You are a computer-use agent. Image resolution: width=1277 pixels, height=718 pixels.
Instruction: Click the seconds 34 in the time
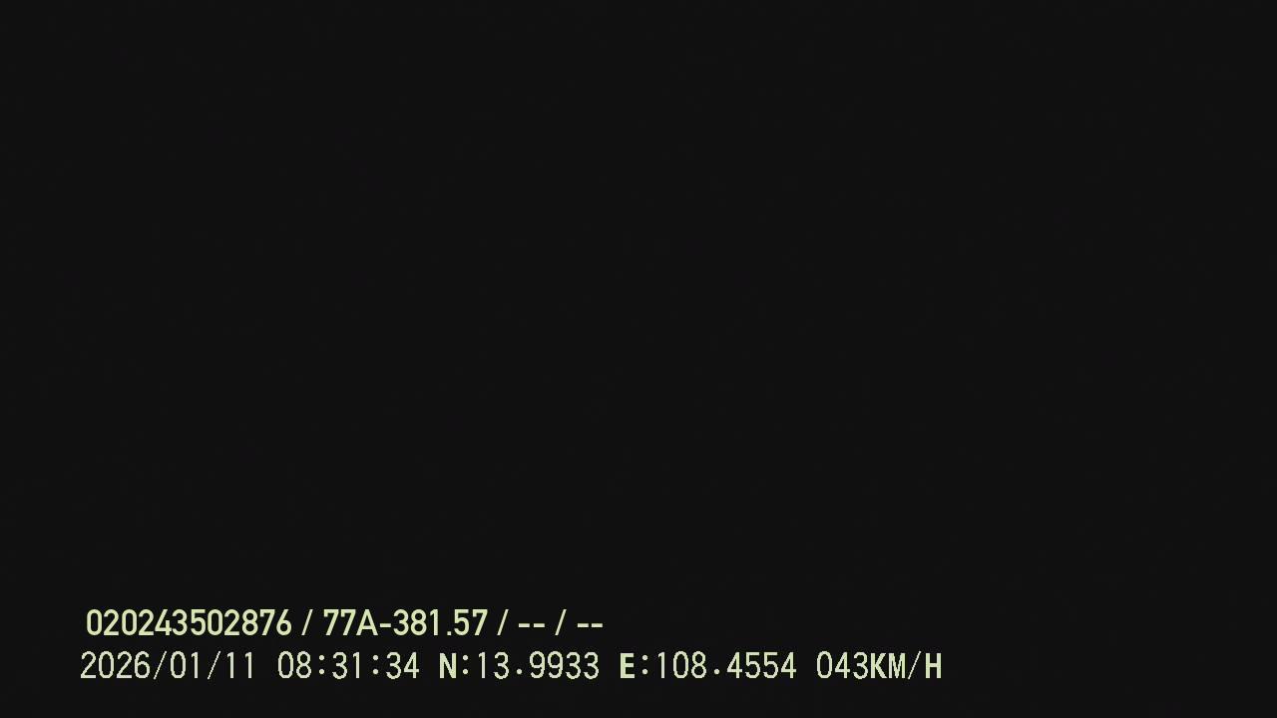[402, 666]
